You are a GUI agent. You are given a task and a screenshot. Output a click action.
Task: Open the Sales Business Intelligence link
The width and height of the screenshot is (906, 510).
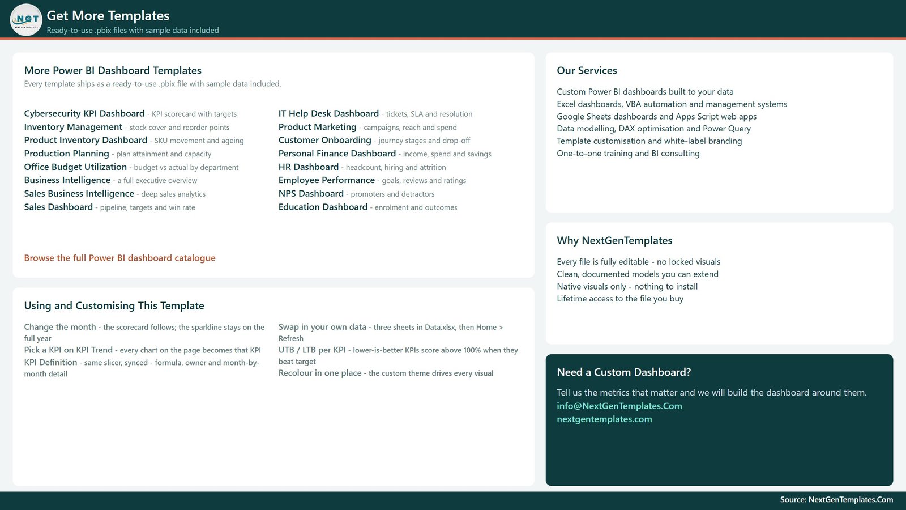pyautogui.click(x=79, y=194)
